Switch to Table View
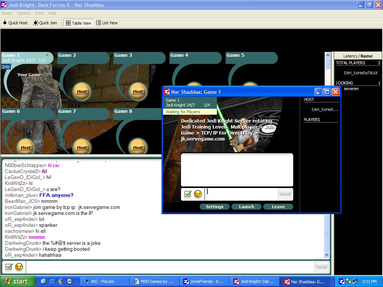This screenshot has width=383, height=287. coord(79,23)
